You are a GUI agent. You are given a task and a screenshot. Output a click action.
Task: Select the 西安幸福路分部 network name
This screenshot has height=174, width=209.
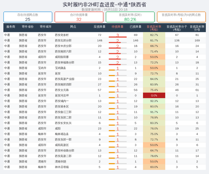(64, 62)
